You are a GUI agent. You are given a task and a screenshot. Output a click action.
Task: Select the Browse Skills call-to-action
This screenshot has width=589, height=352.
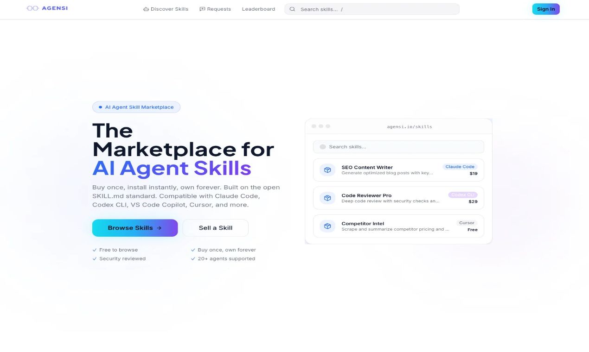pyautogui.click(x=134, y=228)
